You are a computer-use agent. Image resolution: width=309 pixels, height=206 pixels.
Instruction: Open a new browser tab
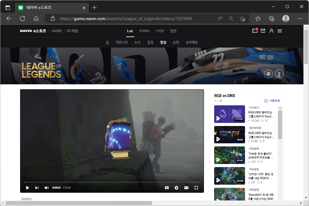tap(94, 8)
